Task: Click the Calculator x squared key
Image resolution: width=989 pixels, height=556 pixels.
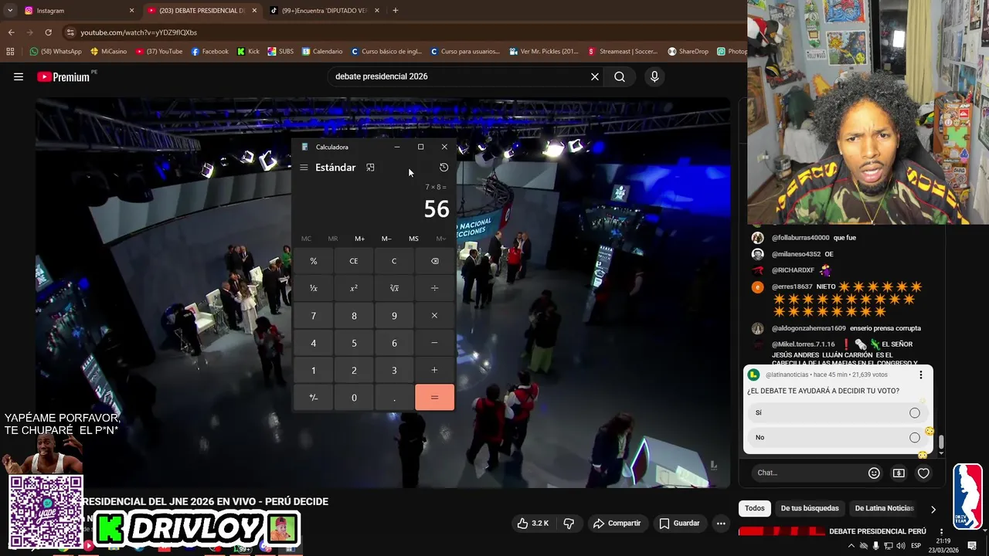Action: (354, 288)
